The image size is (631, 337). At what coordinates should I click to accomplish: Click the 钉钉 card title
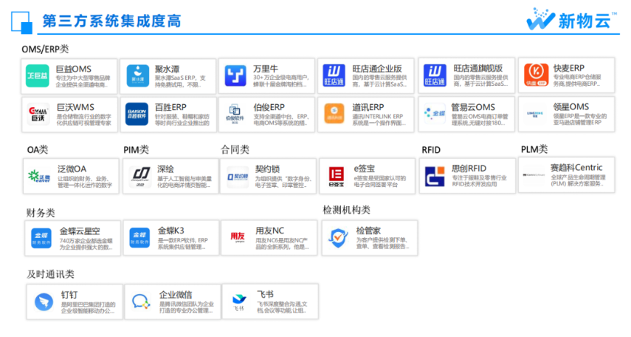coord(69,295)
